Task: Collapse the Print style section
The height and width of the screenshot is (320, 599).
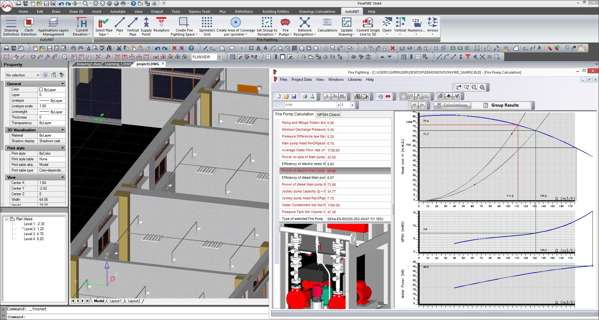Action: pos(63,148)
